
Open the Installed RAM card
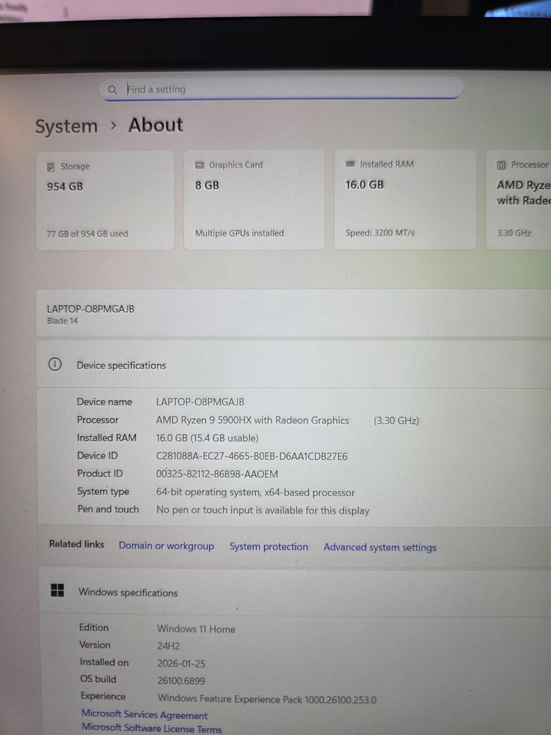tap(405, 199)
